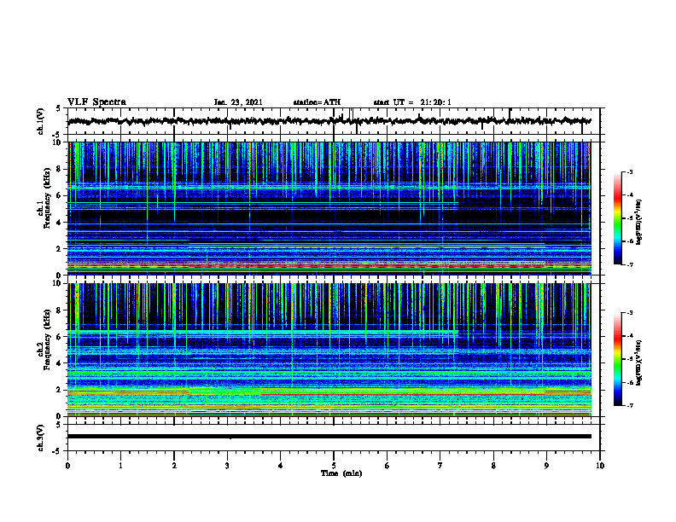Click the "5" tick on the Time axis
The width and height of the screenshot is (676, 522).
(x=334, y=466)
